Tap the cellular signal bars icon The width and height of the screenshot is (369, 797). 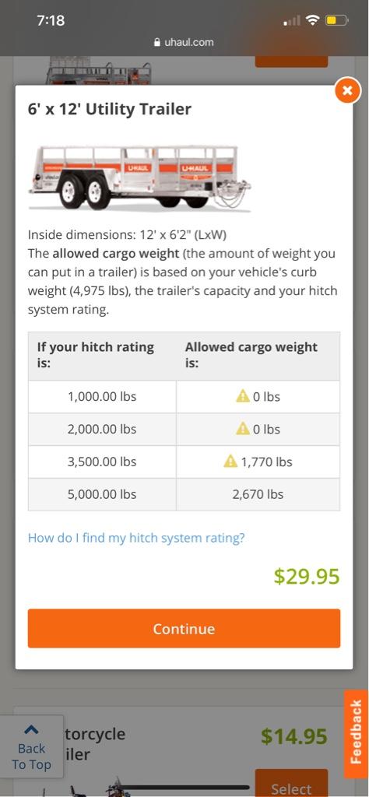point(291,21)
